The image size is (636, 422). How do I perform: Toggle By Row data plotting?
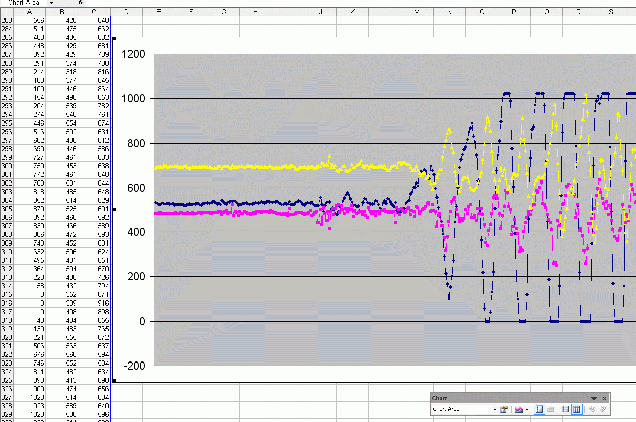click(x=565, y=409)
